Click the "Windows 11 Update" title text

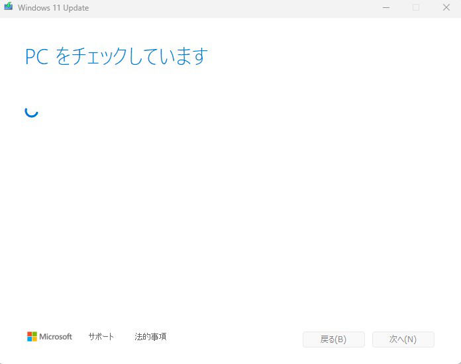[53, 8]
